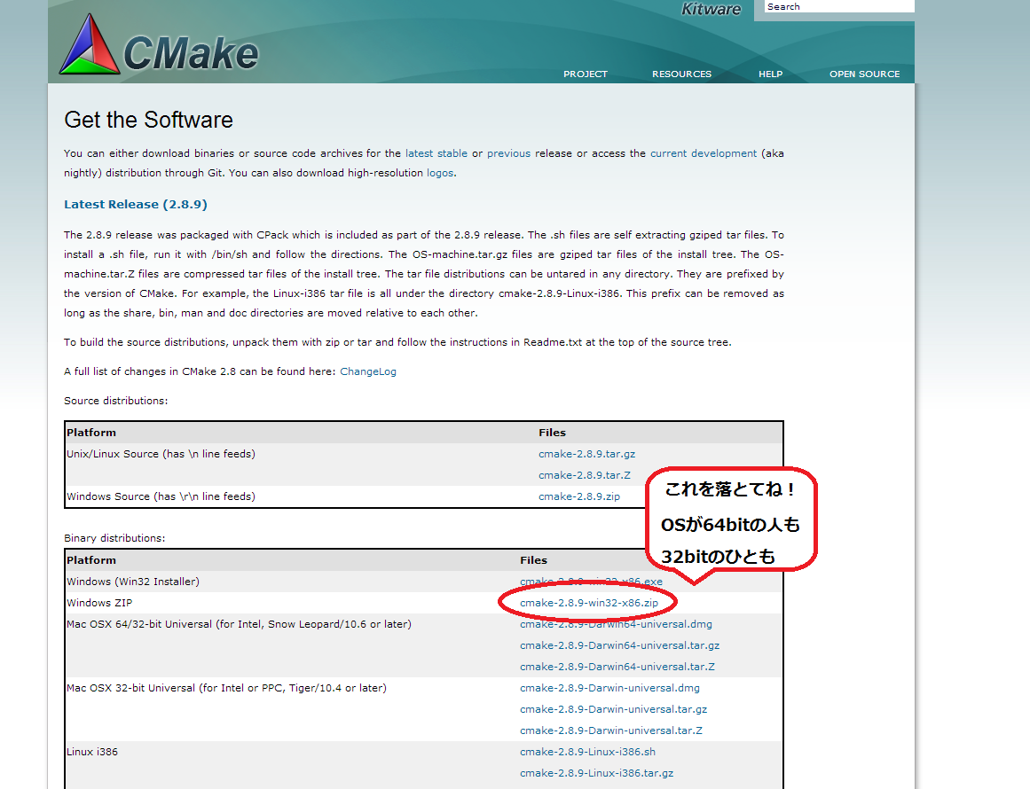Image resolution: width=1030 pixels, height=789 pixels.
Task: Download cmake-2.8.9.zip Windows source
Action: pos(579,496)
